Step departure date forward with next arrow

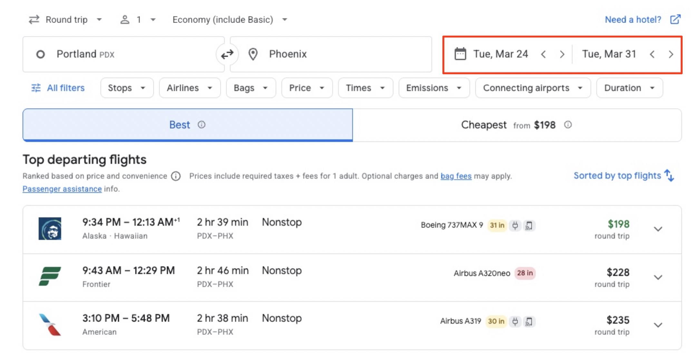(x=562, y=54)
